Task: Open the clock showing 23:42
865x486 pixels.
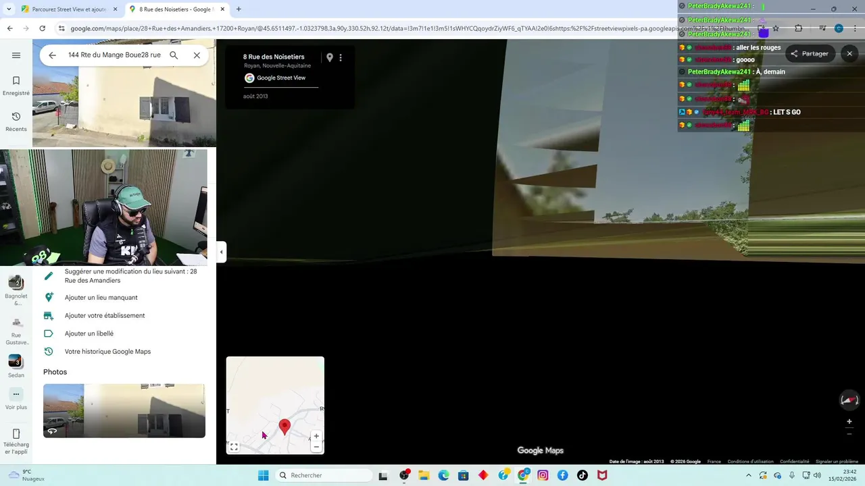Action: (844, 475)
